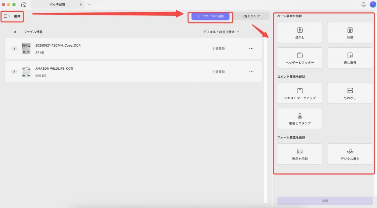Click 3 週間前 date of AMAZON WILDLIFE_OCR
Viewport: 377px width, 208px height.
219,72
